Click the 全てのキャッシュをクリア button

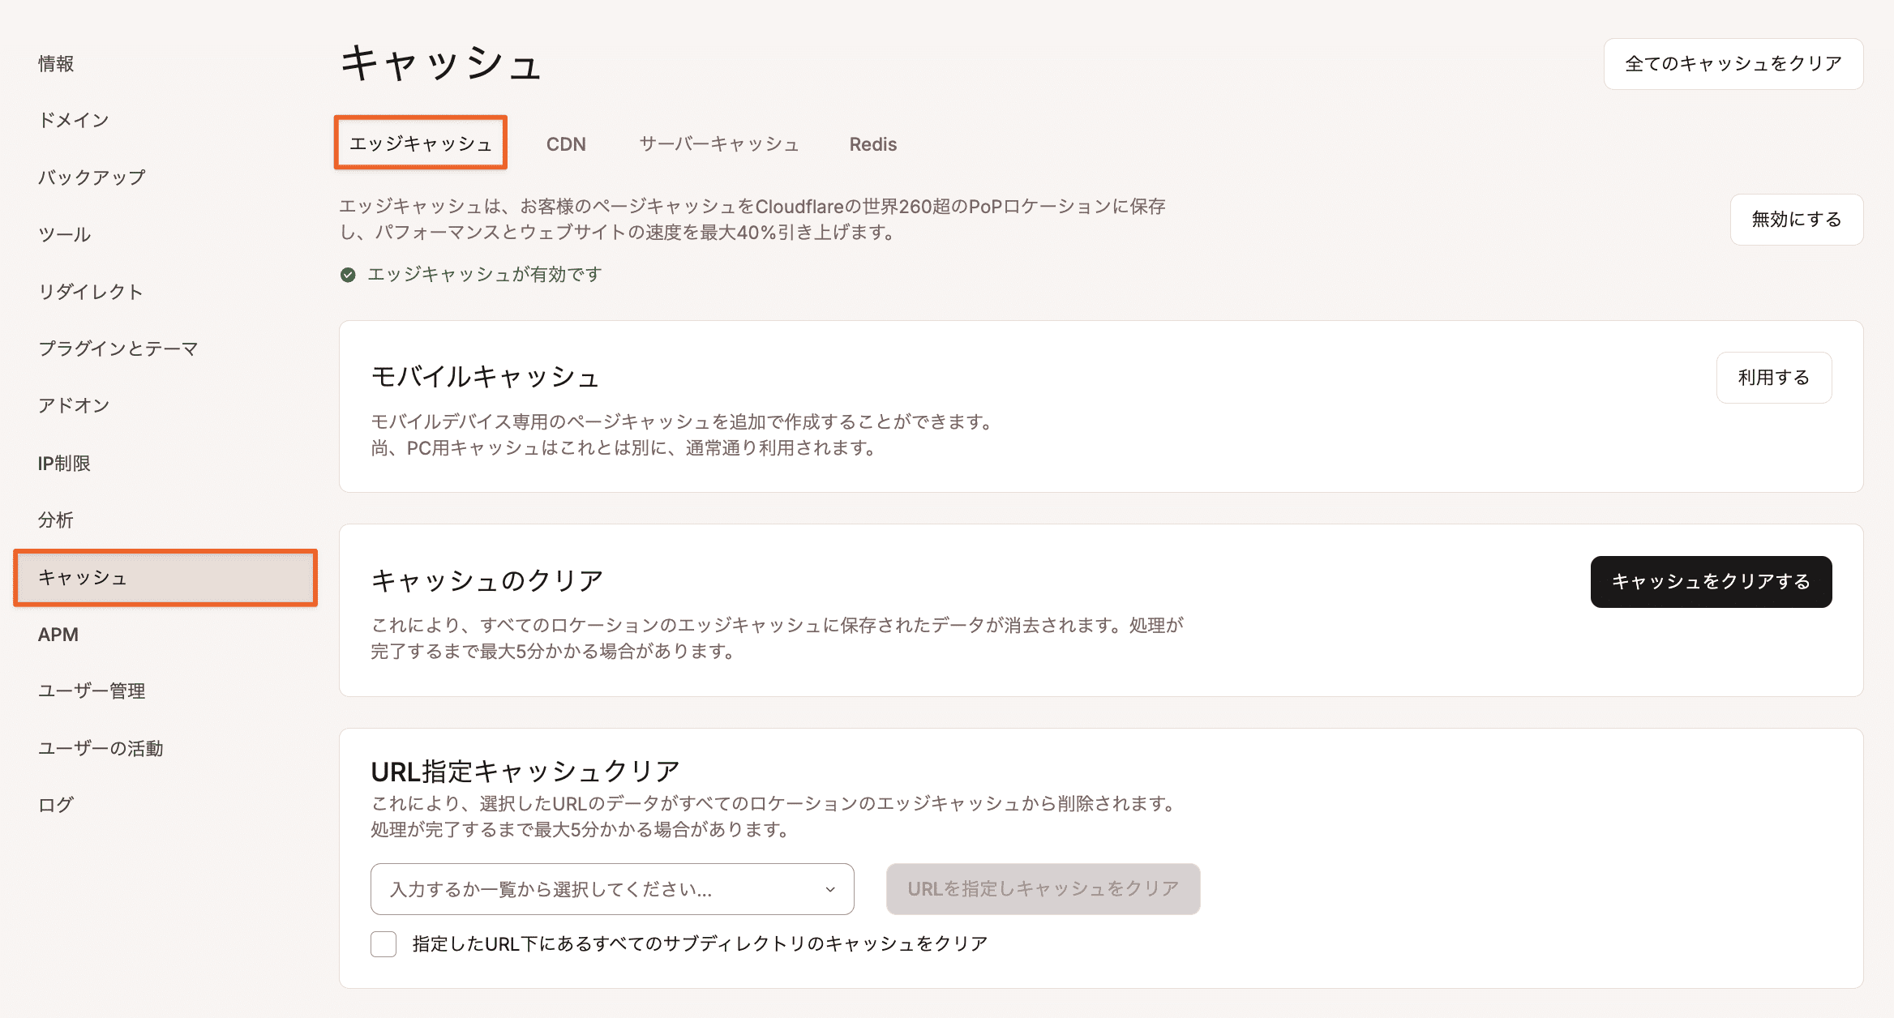(x=1732, y=63)
